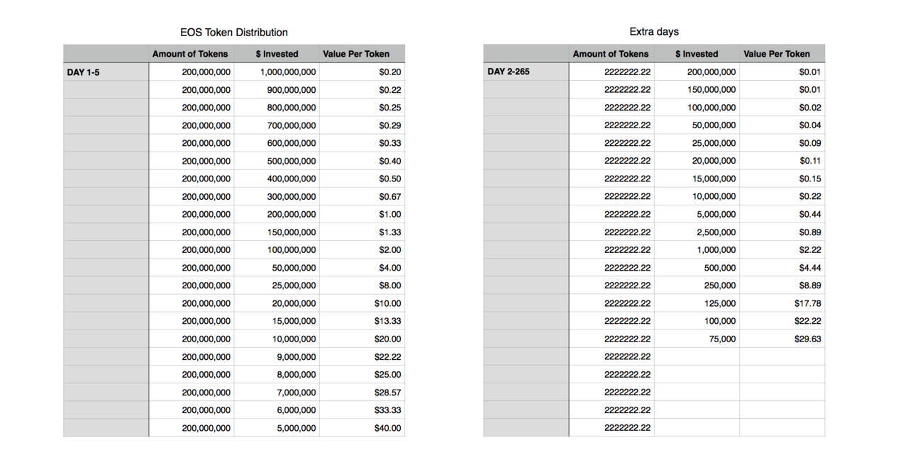Image resolution: width=908 pixels, height=474 pixels.
Task: Select "$ Invested" header in Extra days table
Action: 697,54
